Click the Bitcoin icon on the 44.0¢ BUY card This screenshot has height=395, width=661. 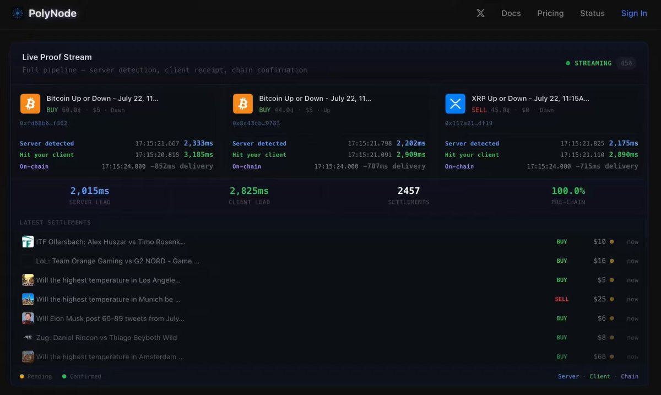click(243, 104)
